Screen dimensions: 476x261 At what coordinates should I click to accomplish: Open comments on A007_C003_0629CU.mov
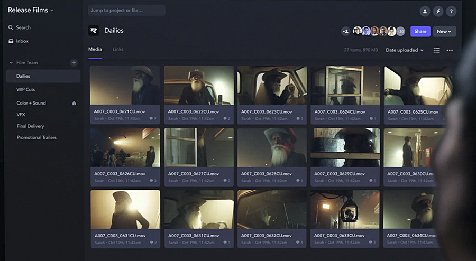click(373, 180)
